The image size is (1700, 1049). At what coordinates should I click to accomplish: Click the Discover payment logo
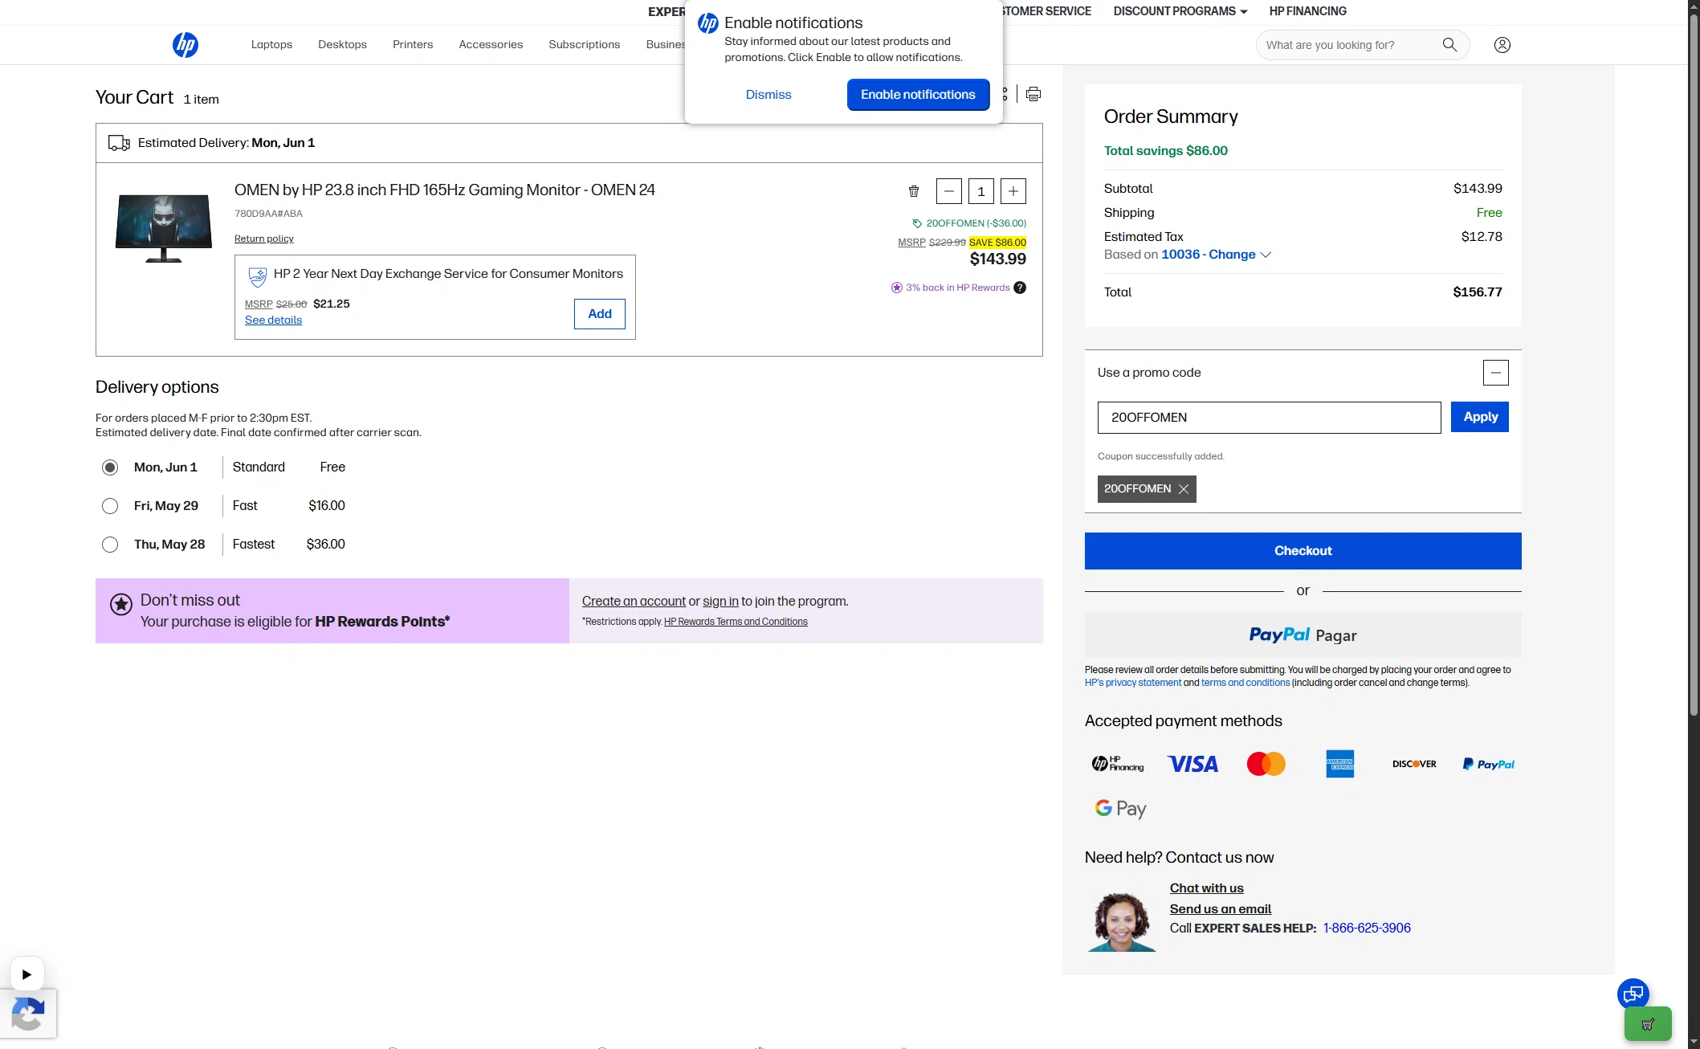pyautogui.click(x=1414, y=764)
